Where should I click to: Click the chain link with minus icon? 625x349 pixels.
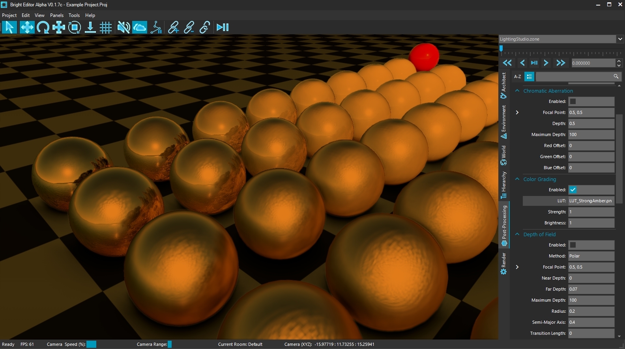click(x=189, y=27)
